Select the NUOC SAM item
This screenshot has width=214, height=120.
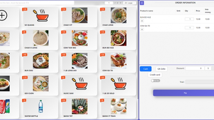point(80,85)
